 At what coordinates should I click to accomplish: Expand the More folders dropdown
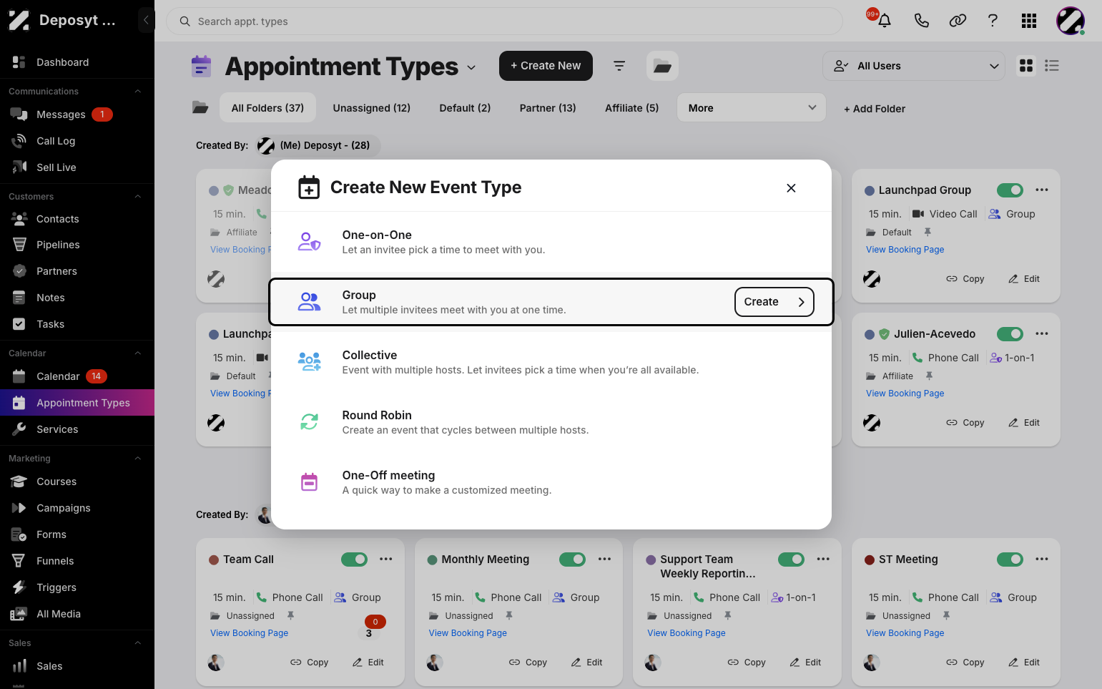click(752, 108)
